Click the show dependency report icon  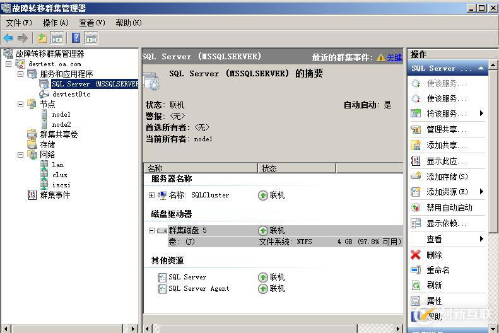tap(416, 223)
